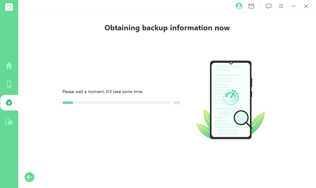Open the user account profile icon
Viewport: 316px width, 188px height.
coord(239,6)
